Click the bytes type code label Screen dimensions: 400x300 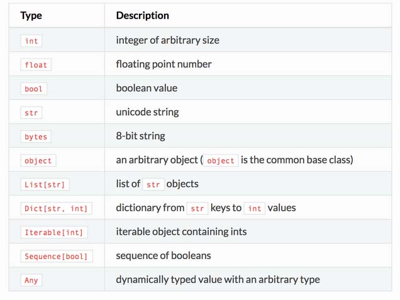[x=36, y=136]
